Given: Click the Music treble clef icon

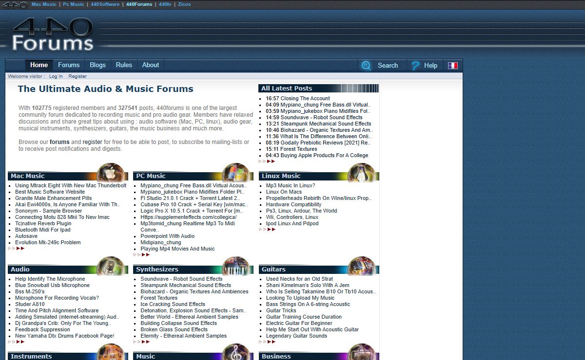Looking at the screenshot, I should tap(236, 352).
